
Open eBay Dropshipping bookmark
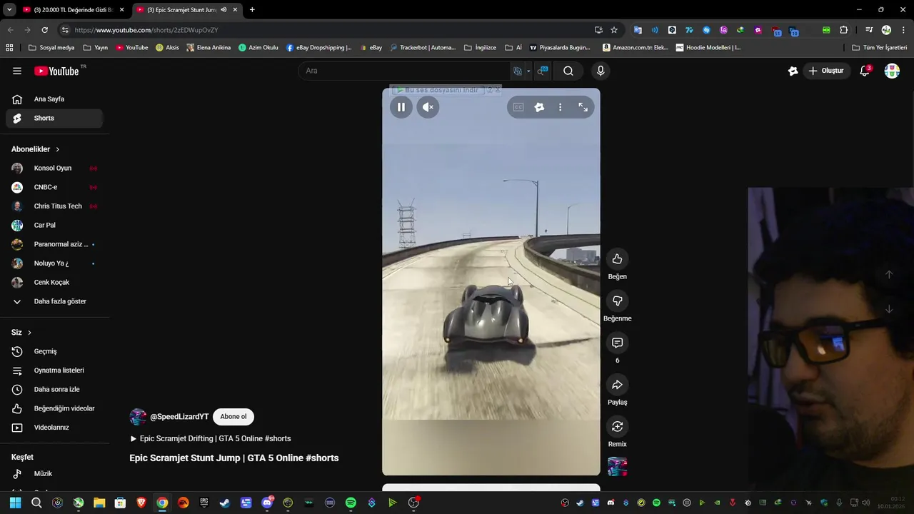pos(319,48)
